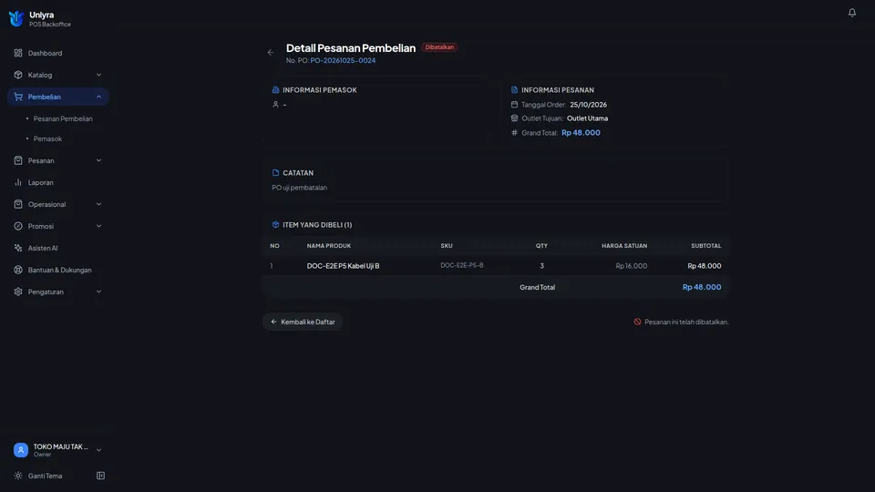Collapse the sidebar using the panel icon

coord(100,476)
